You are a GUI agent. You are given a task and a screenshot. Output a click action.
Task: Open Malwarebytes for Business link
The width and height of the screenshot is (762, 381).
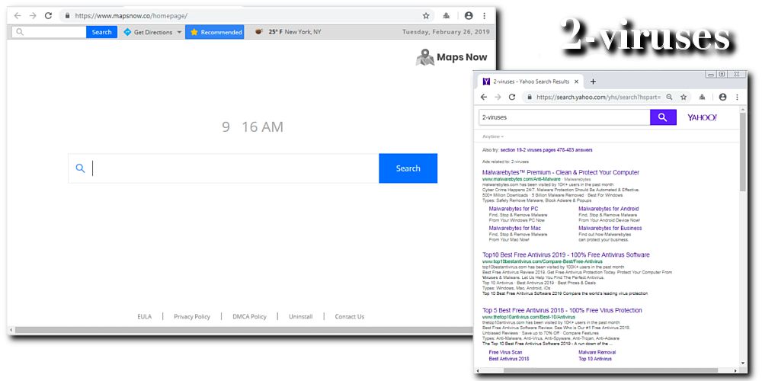tap(610, 229)
